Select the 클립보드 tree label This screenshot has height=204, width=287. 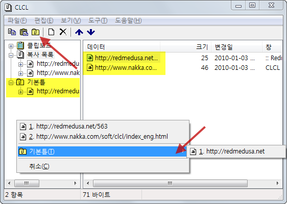pyautogui.click(x=39, y=45)
